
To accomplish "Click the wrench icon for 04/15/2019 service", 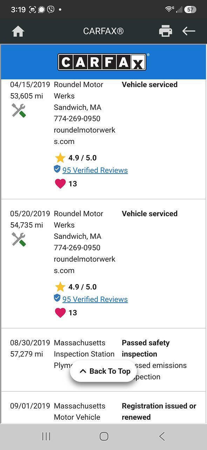I will pos(19,110).
